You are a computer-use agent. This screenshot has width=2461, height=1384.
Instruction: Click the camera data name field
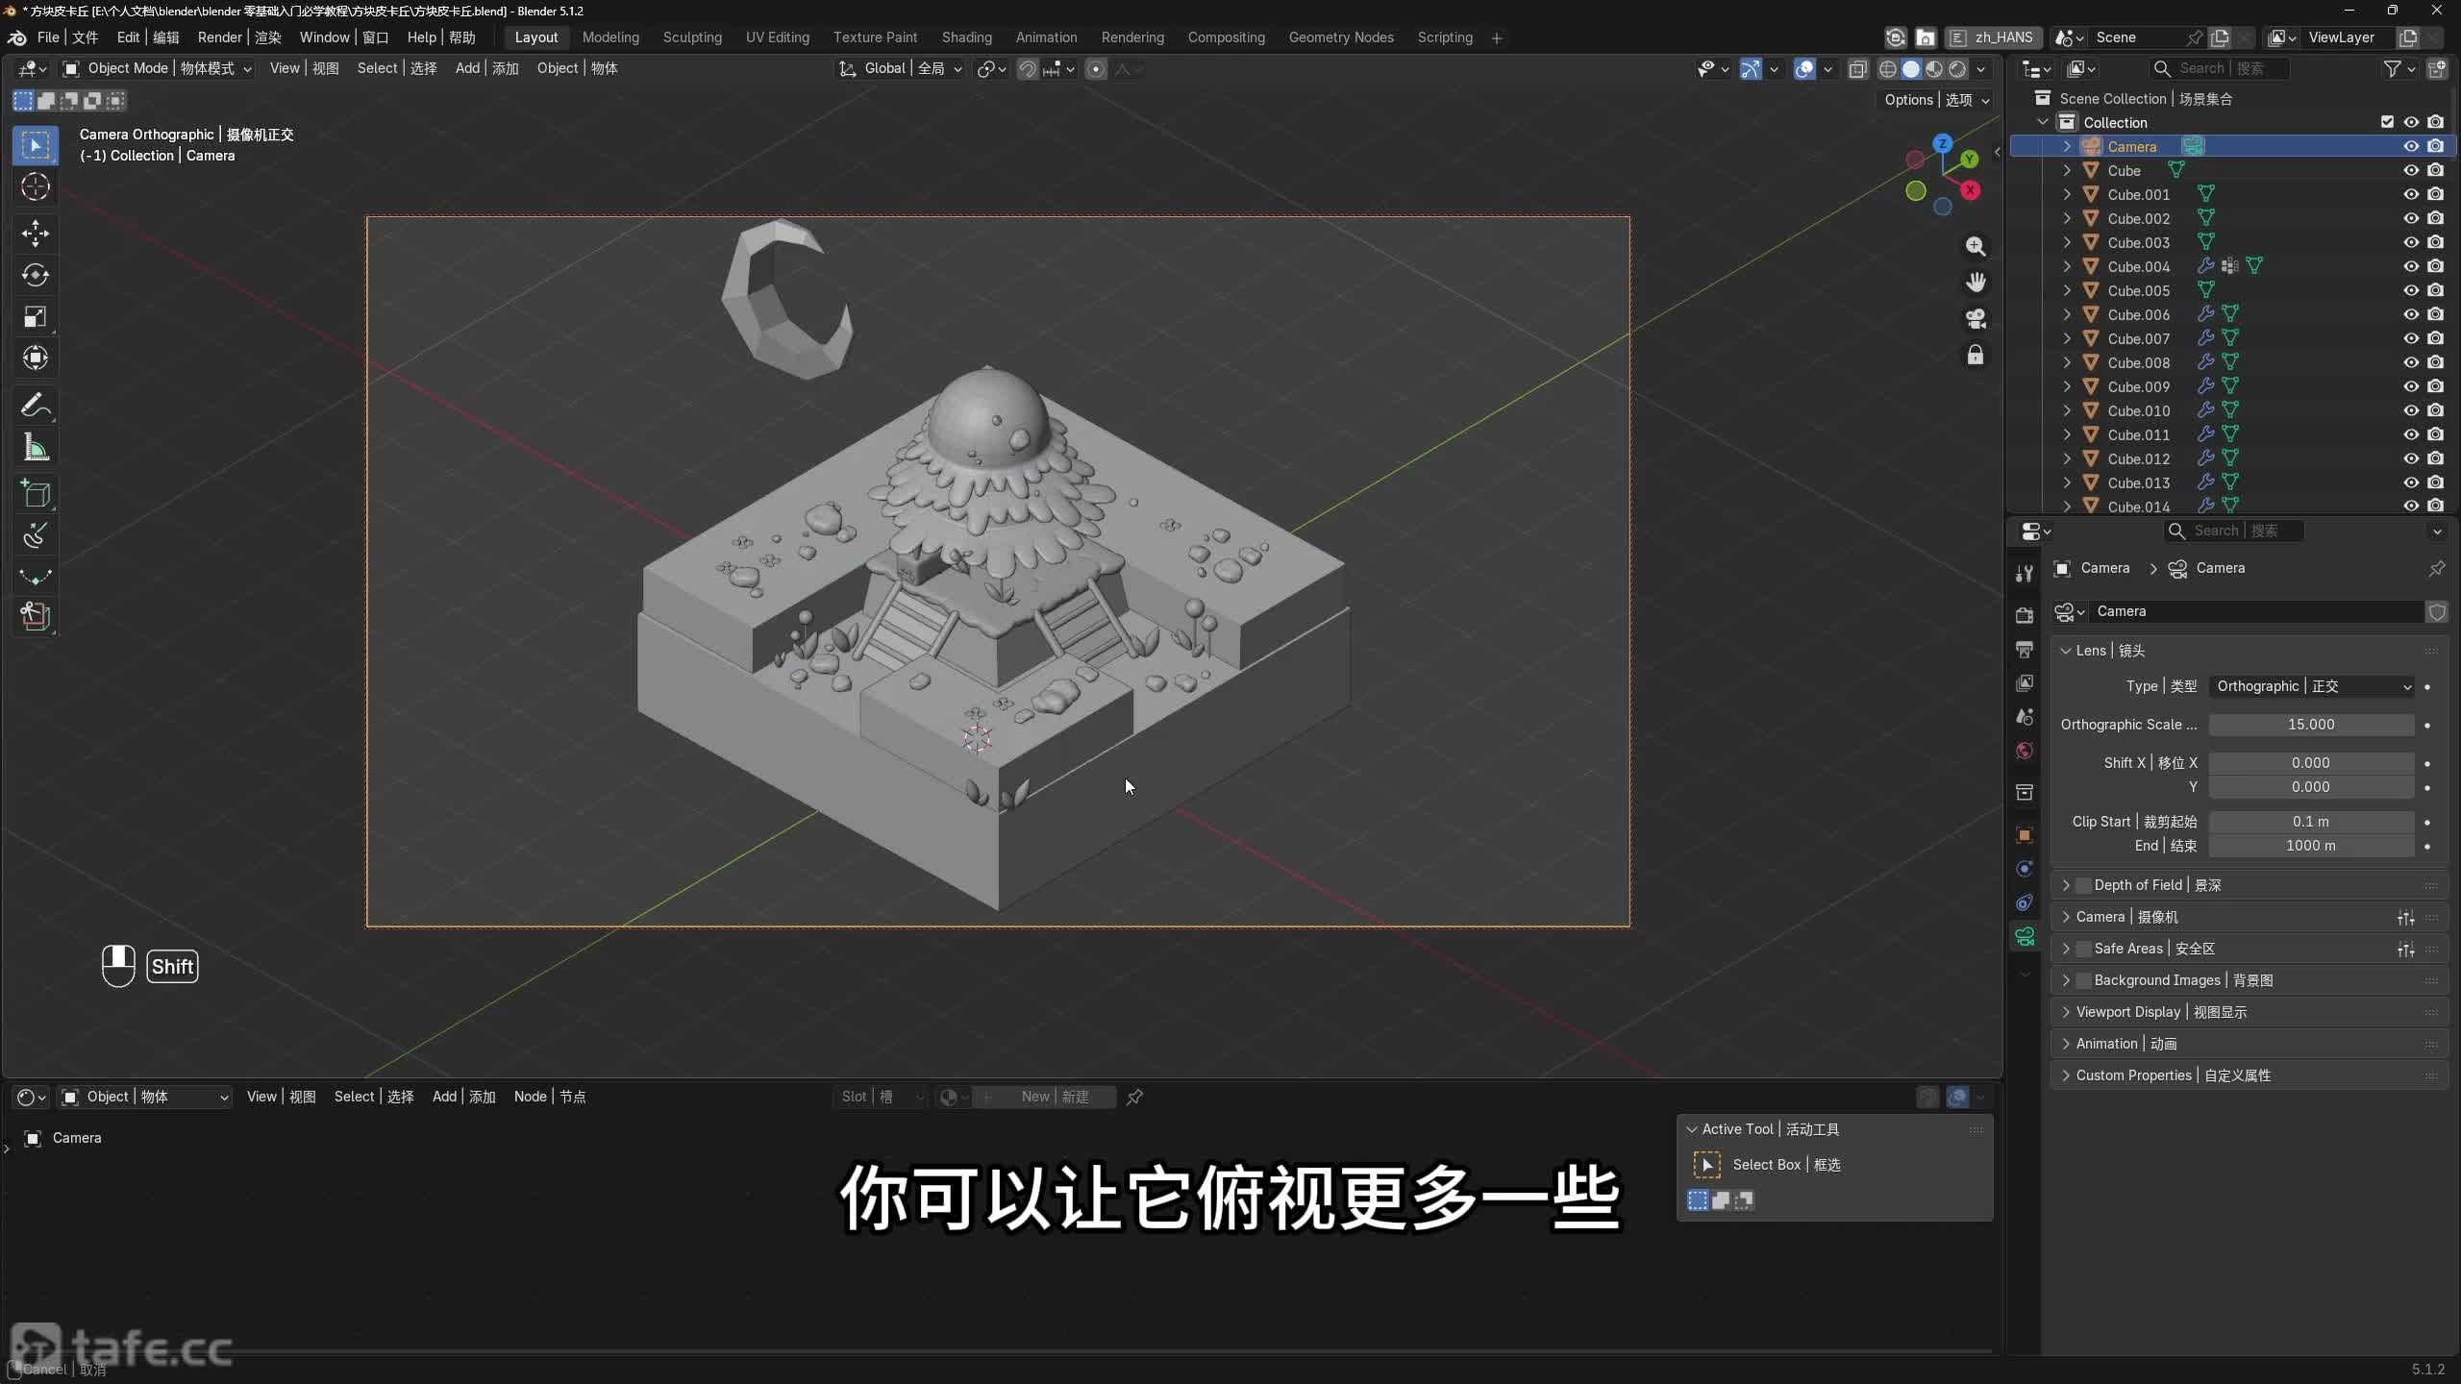pos(2255,611)
